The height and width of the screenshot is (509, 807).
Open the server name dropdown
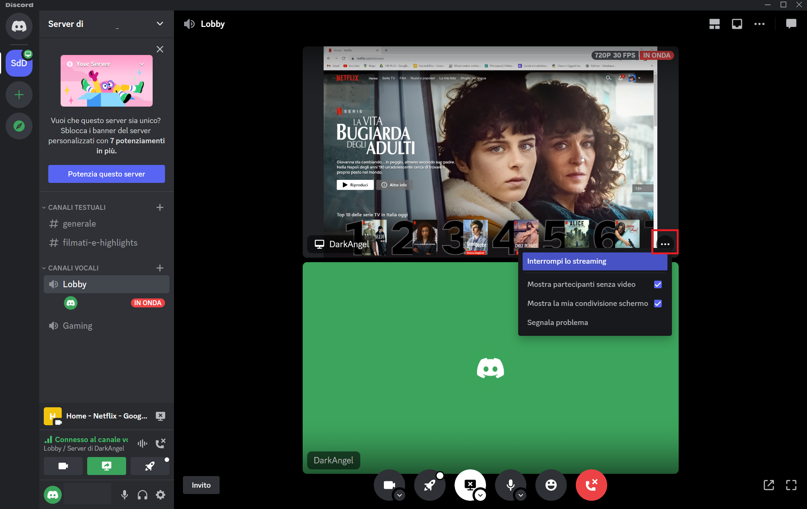[160, 24]
